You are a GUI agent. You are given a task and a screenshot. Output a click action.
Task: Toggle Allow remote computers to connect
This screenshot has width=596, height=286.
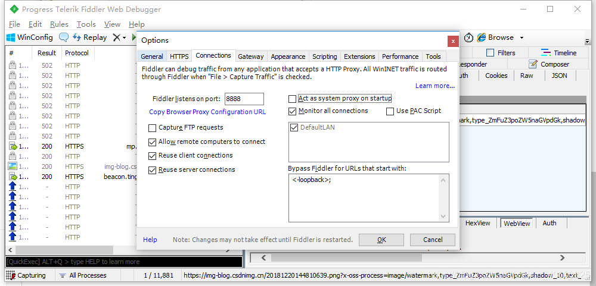[152, 142]
